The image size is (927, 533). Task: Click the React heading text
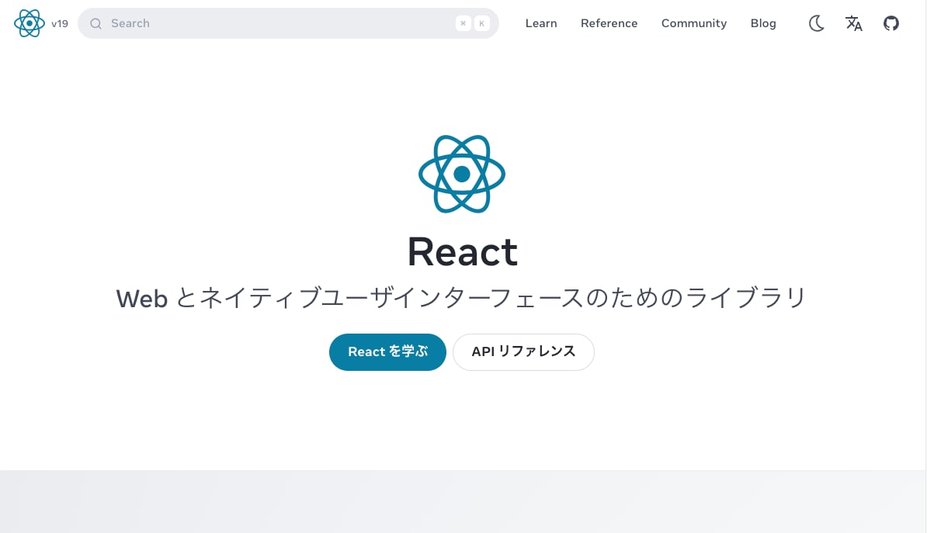point(462,251)
